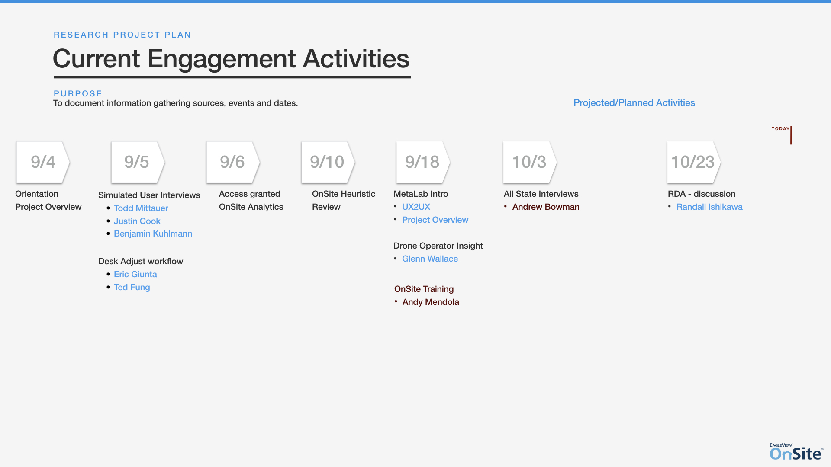The height and width of the screenshot is (467, 831).
Task: Open the Glenn Wallace link
Action: coord(430,259)
